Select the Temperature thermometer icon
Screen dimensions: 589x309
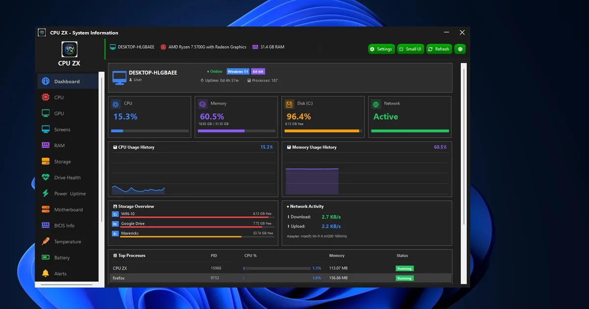click(x=46, y=241)
